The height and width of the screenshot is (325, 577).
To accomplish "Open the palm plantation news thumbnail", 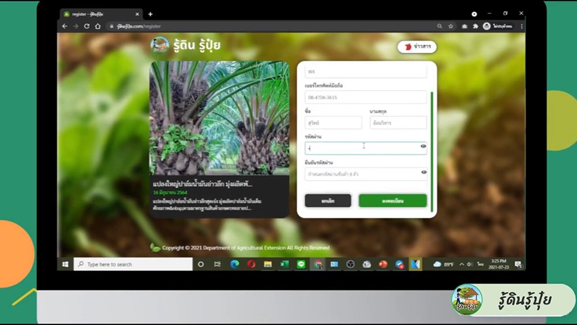I will [x=219, y=118].
